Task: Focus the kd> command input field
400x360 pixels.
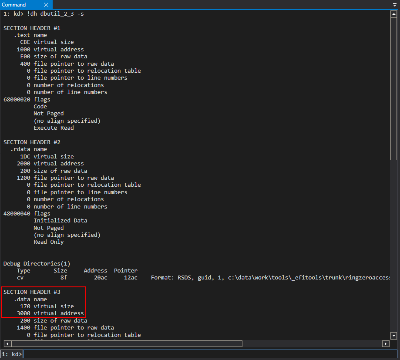Action: click(209, 354)
